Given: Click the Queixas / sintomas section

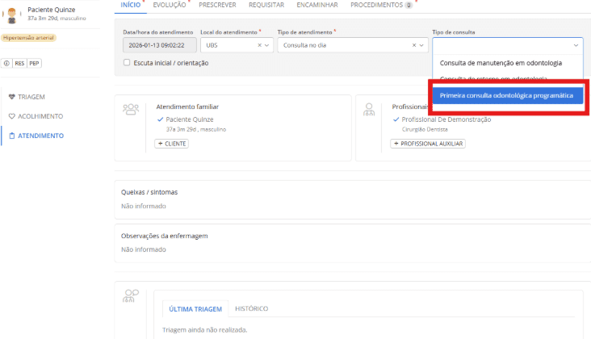Looking at the screenshot, I should coord(352,199).
